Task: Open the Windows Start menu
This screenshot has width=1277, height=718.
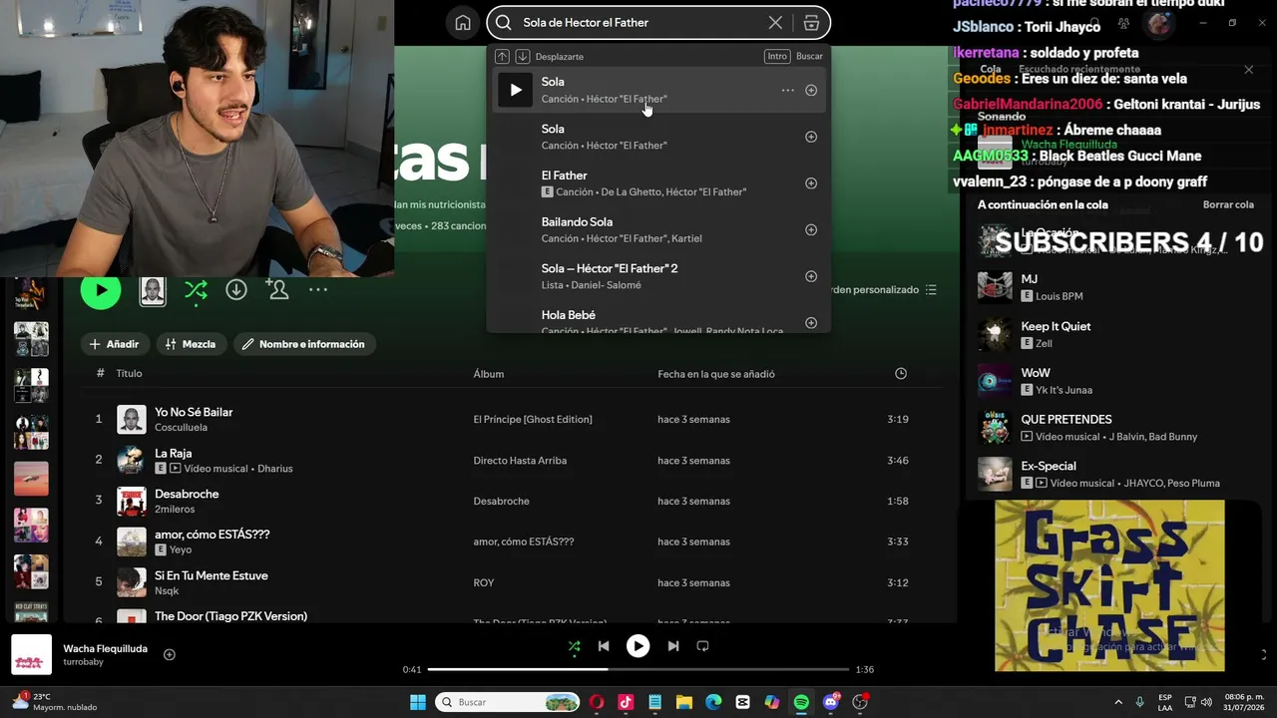Action: 418,702
